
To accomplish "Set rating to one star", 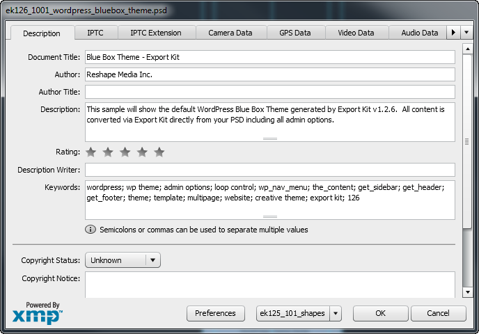I will [x=91, y=152].
